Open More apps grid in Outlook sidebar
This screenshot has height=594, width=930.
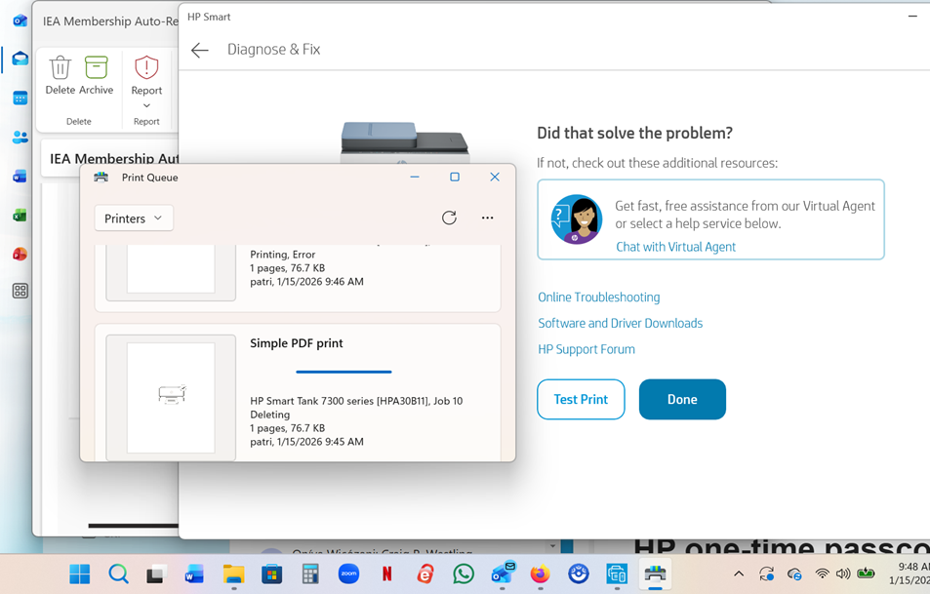pos(20,291)
